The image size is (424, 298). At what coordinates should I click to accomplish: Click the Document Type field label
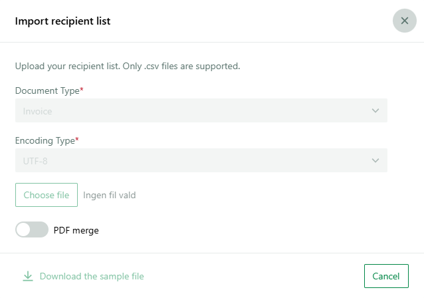(x=47, y=90)
